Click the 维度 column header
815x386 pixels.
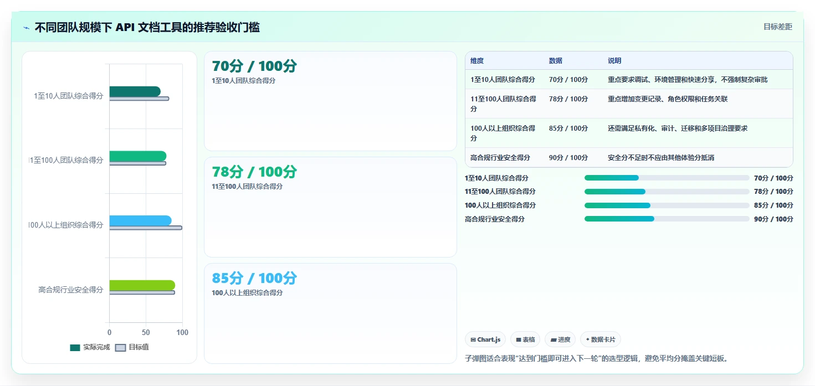[x=477, y=61]
